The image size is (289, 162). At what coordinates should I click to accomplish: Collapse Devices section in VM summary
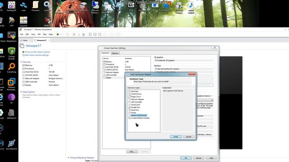[x=21, y=62]
